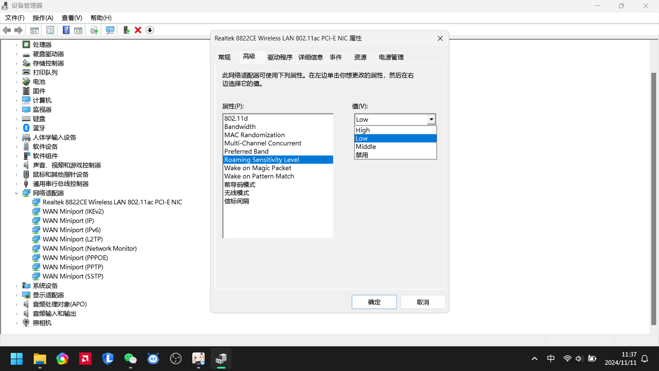
Task: Select Wake on Magic Packet property
Action: [278, 168]
